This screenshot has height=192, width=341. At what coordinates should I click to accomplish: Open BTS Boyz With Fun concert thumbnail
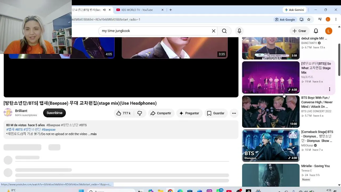271,112
